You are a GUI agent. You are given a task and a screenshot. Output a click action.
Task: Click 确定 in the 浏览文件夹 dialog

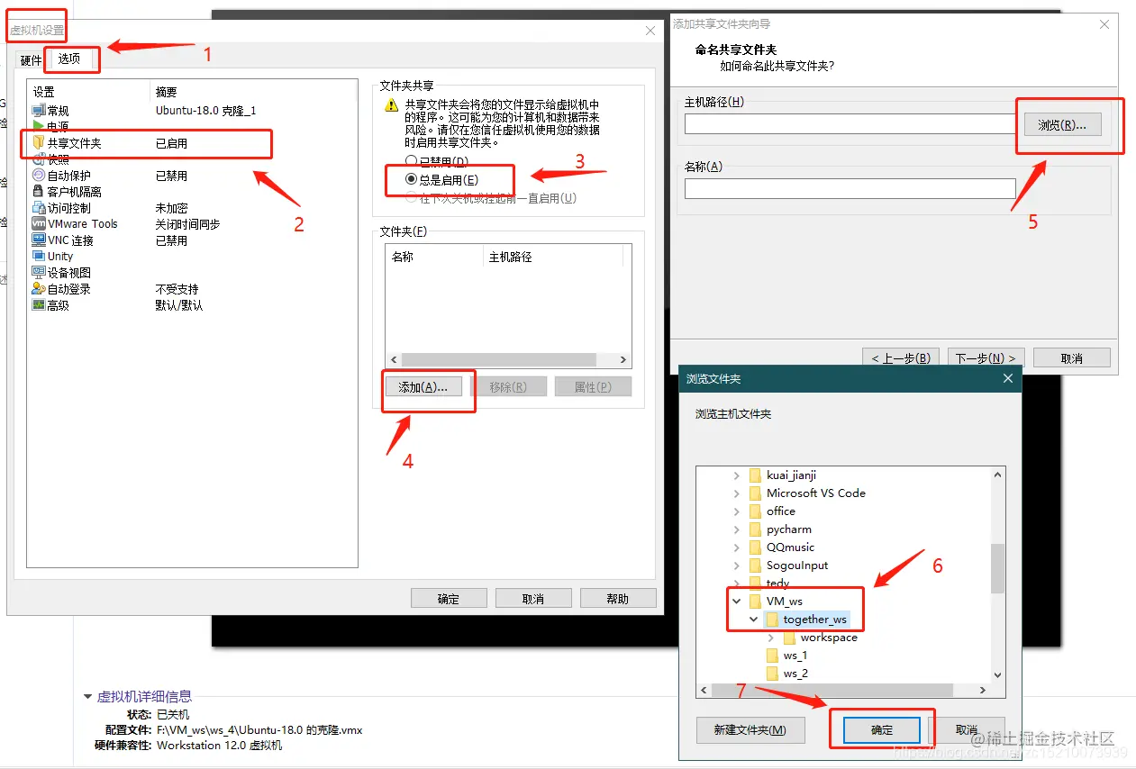pos(882,729)
